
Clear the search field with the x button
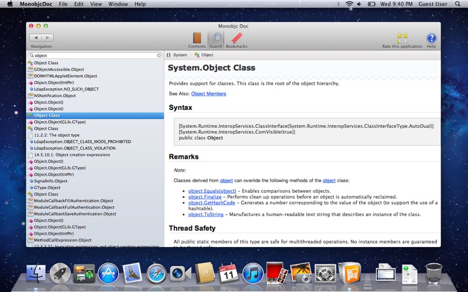pyautogui.click(x=159, y=55)
